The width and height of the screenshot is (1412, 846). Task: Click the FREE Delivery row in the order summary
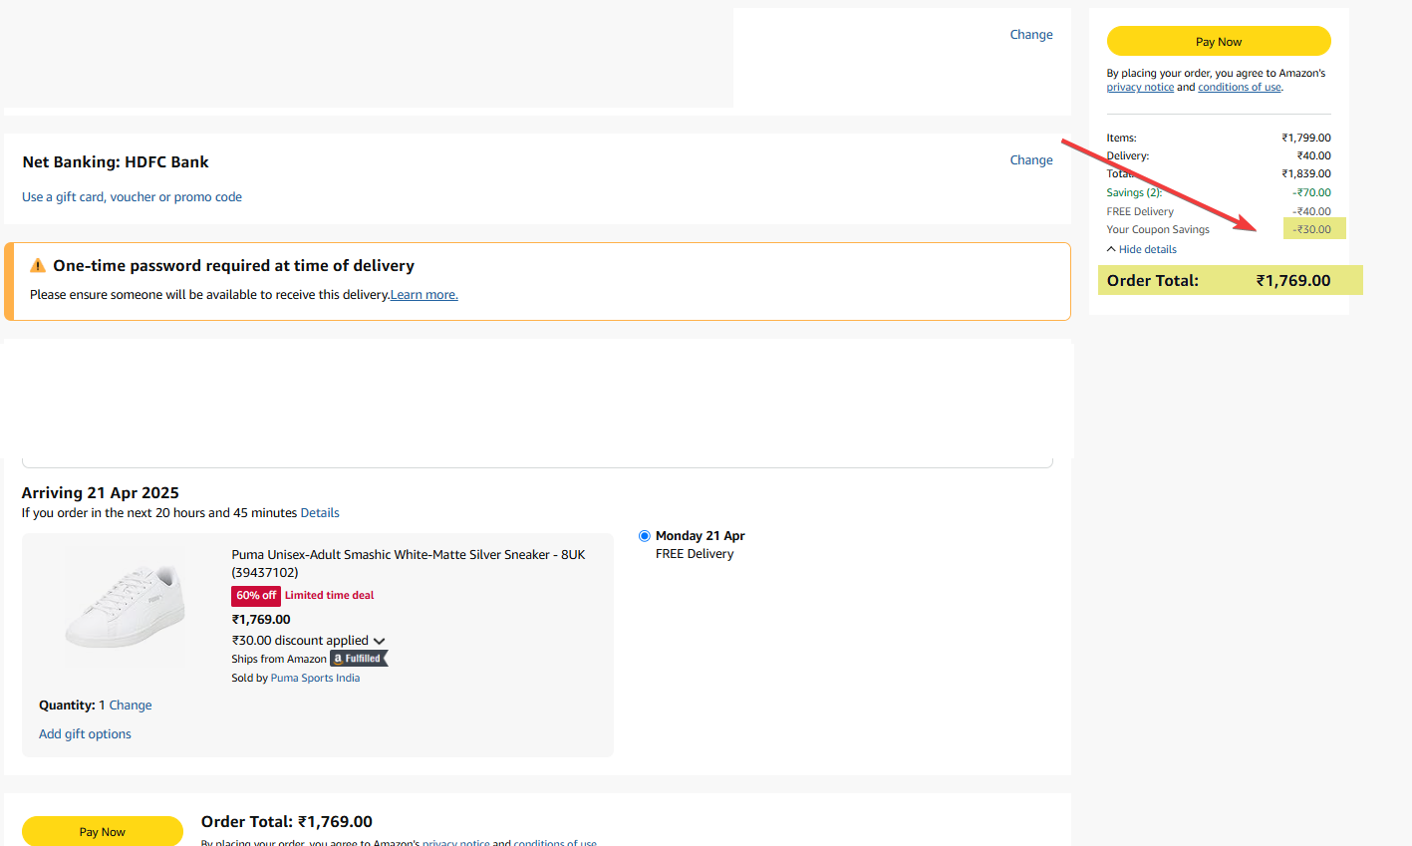point(1219,211)
